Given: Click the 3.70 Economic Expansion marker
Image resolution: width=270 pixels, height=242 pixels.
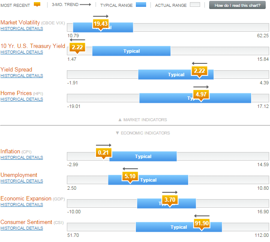Looking at the screenshot, I should 170,200.
